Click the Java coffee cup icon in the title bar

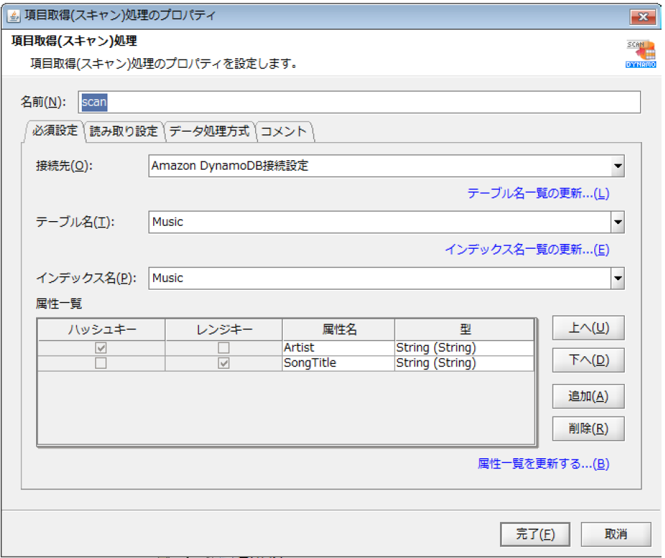tap(13, 15)
